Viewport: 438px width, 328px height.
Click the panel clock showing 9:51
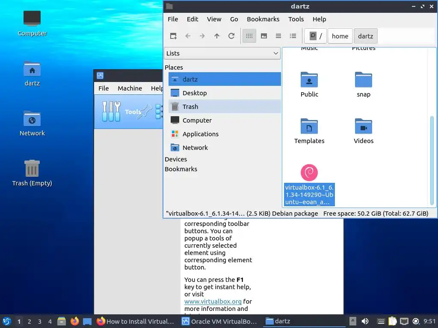(429, 321)
